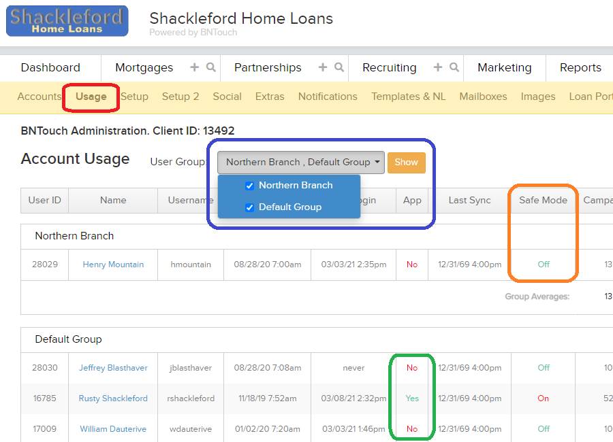613x442 pixels.
Task: Open the Partnerships menu
Action: pos(268,67)
